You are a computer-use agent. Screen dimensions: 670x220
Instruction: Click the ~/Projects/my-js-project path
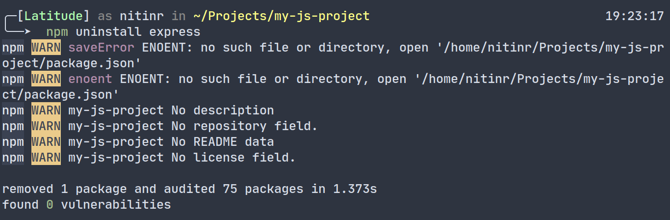coord(281,16)
